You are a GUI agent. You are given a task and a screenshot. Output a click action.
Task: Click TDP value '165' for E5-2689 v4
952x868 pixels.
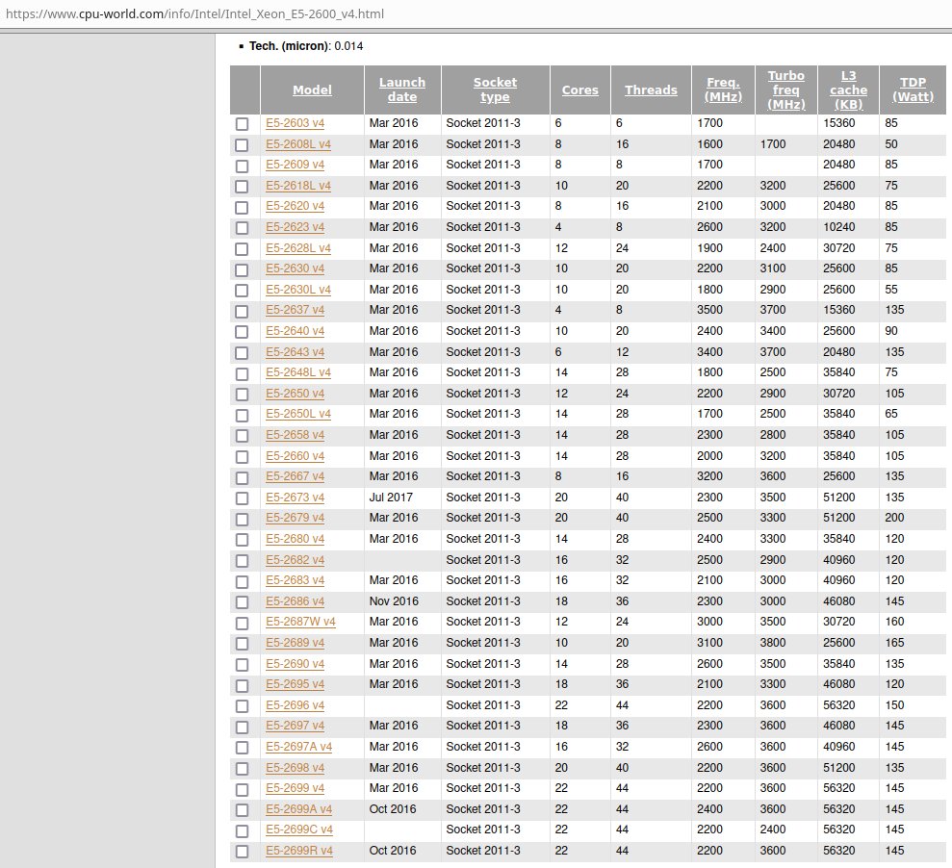(x=894, y=643)
